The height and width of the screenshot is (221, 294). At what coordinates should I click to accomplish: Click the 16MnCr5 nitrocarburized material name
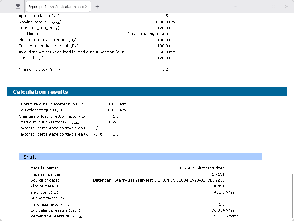(202, 168)
